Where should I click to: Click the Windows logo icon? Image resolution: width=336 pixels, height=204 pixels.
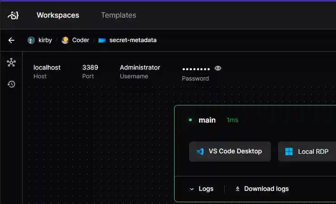[x=289, y=152]
